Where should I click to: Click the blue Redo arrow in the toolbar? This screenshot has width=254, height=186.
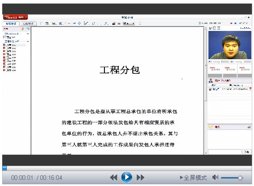tap(74, 23)
